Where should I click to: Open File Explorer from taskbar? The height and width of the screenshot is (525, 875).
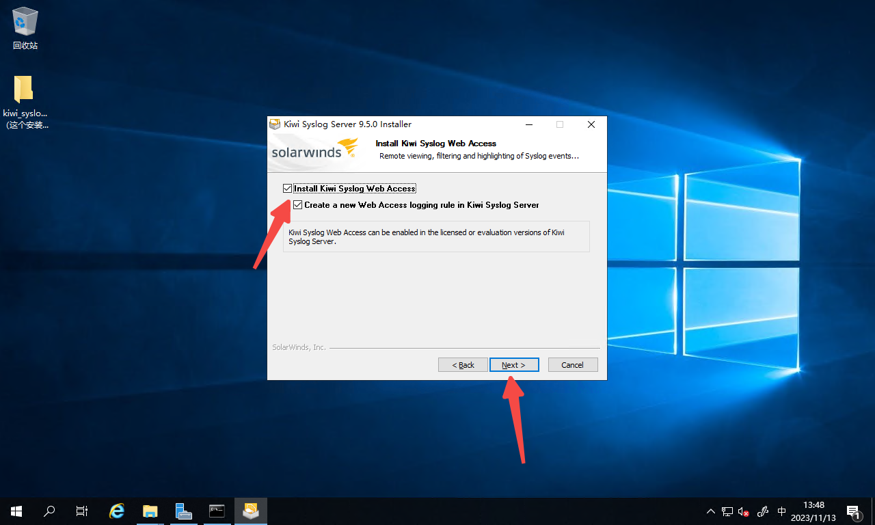point(150,511)
